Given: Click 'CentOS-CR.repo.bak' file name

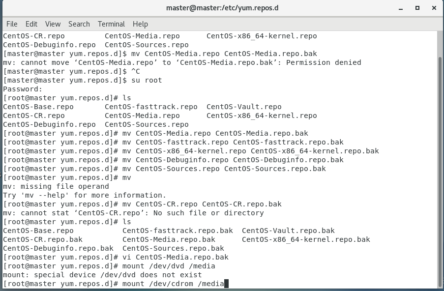Looking at the screenshot, I should 43,239.
